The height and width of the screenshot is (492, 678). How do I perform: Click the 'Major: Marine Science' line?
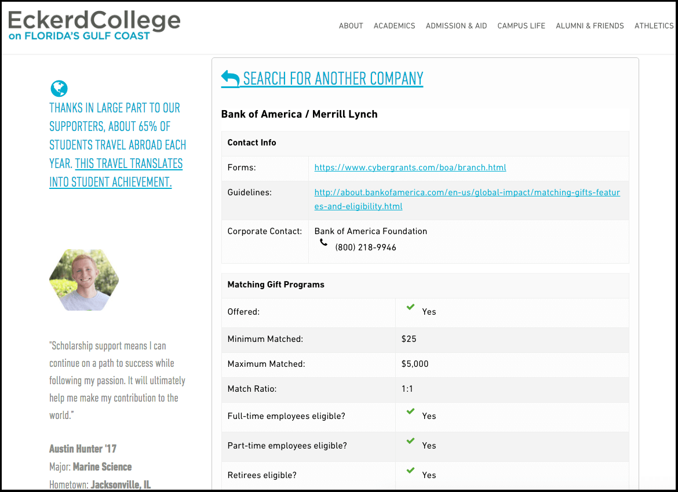(x=90, y=467)
